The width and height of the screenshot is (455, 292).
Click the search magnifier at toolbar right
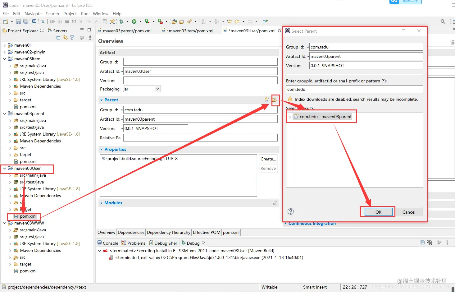443,21
